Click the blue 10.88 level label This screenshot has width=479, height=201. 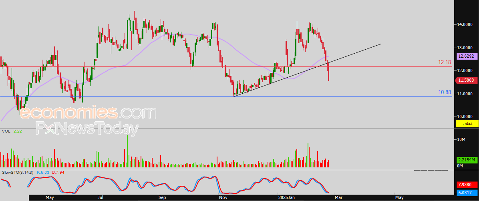(445, 92)
